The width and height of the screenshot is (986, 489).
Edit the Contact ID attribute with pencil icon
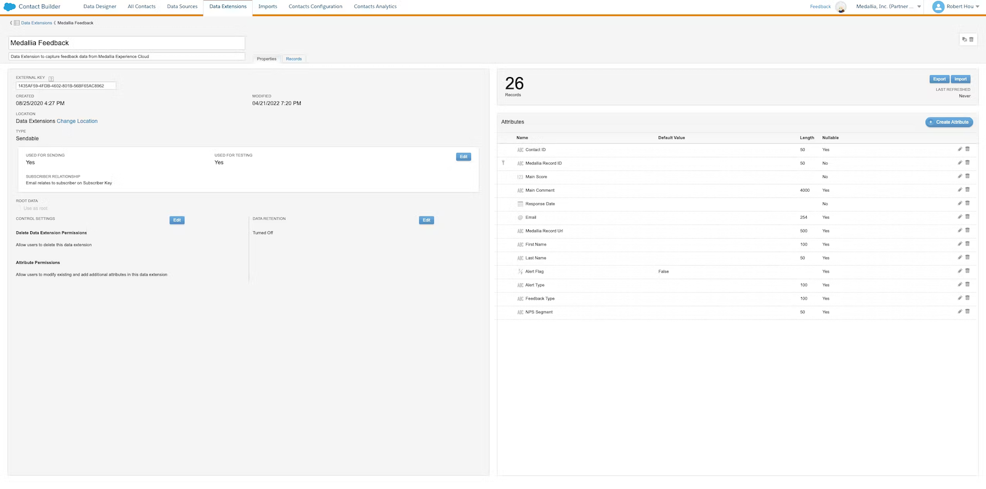pos(960,149)
